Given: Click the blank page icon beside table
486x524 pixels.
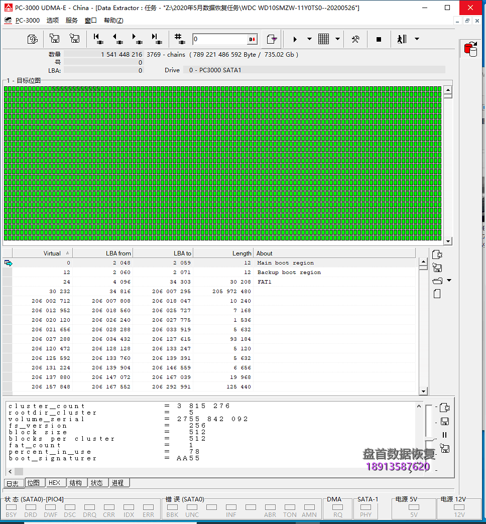Looking at the screenshot, I should 437,294.
